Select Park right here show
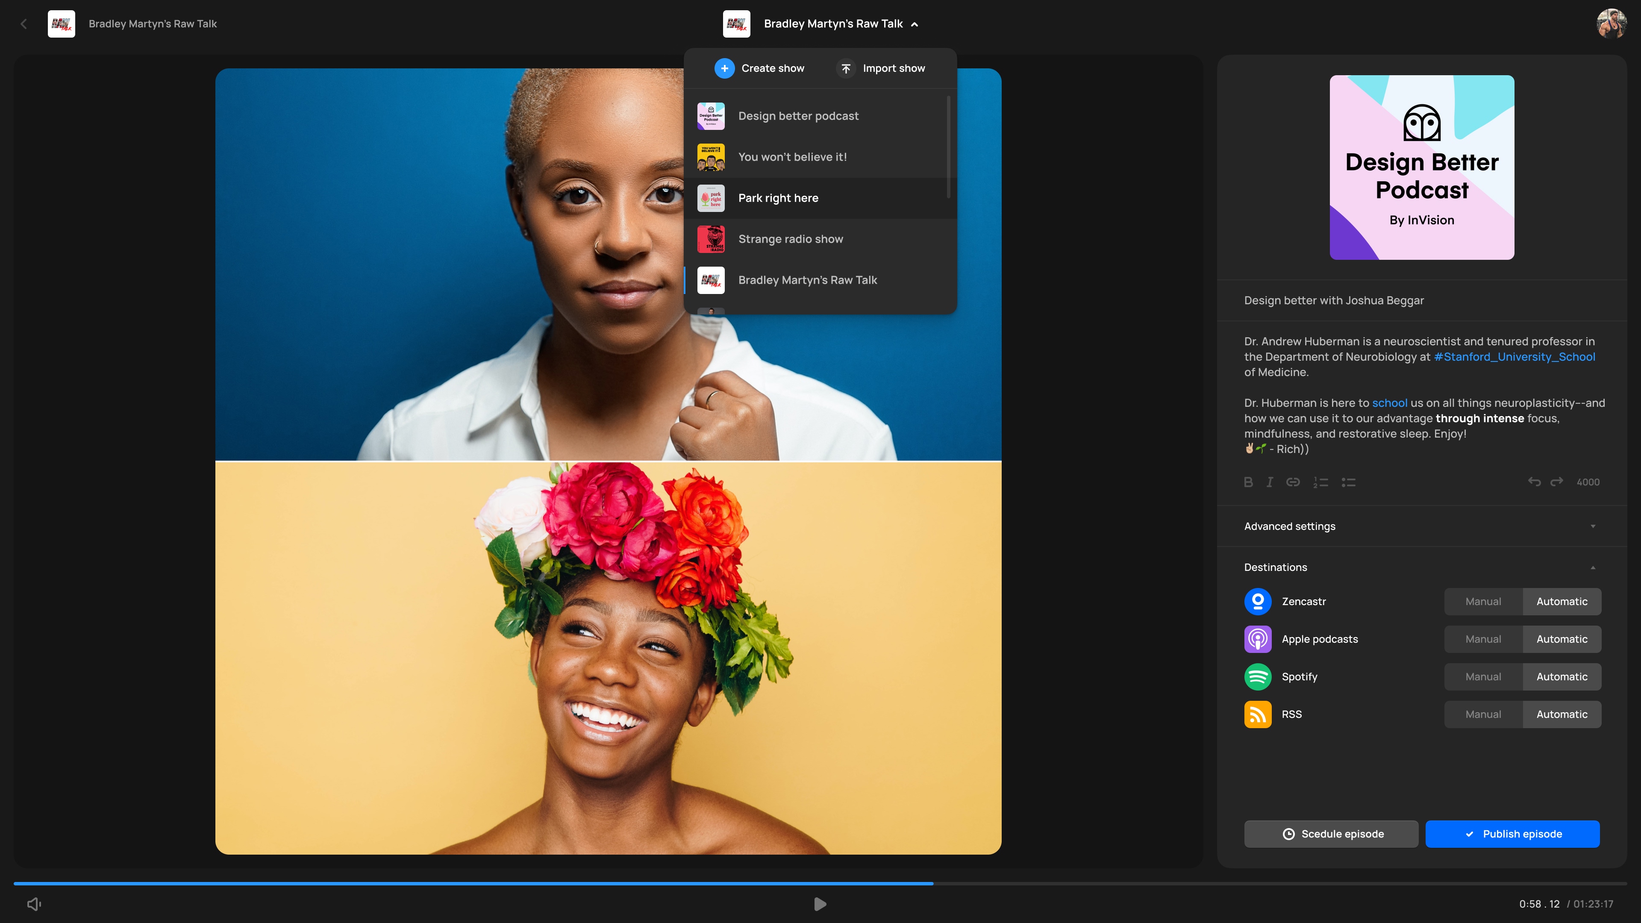 pyautogui.click(x=778, y=198)
